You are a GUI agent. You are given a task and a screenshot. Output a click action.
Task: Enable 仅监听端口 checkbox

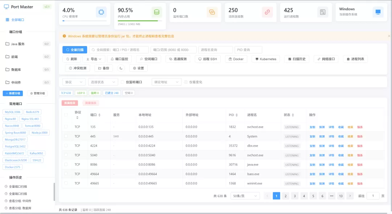click(122, 82)
